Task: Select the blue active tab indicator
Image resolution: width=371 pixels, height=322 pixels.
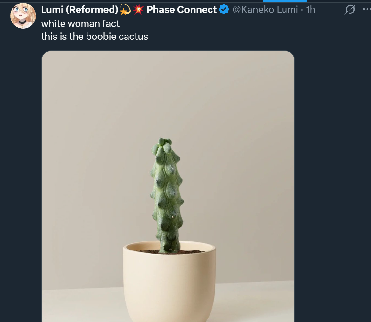Action: click(284, 1)
